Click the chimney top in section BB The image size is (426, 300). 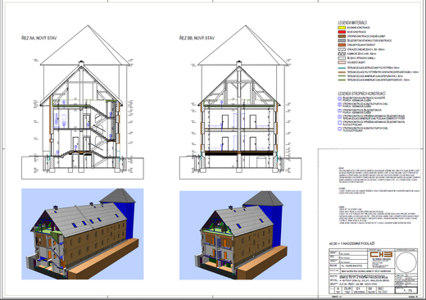(239, 64)
